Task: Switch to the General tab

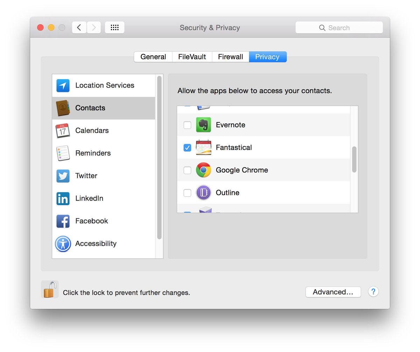Action: [153, 56]
